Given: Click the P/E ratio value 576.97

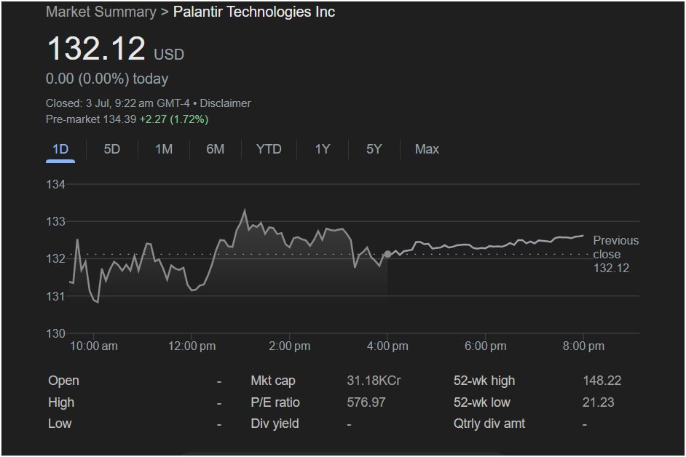Looking at the screenshot, I should (366, 402).
